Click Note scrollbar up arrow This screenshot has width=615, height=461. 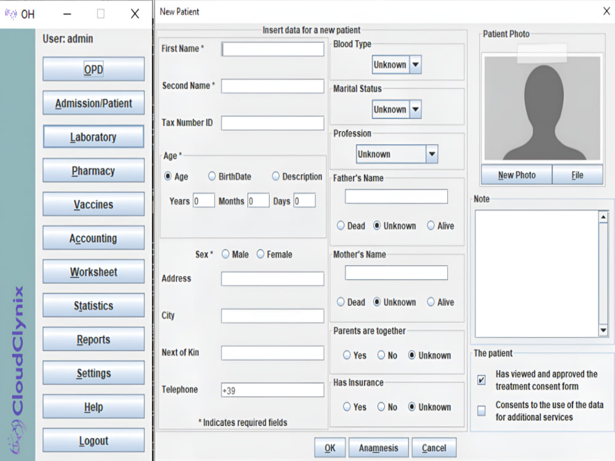pyautogui.click(x=604, y=217)
